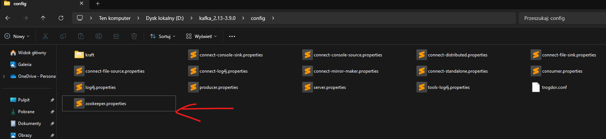Select connect-distributed.properties file icon

(422, 55)
